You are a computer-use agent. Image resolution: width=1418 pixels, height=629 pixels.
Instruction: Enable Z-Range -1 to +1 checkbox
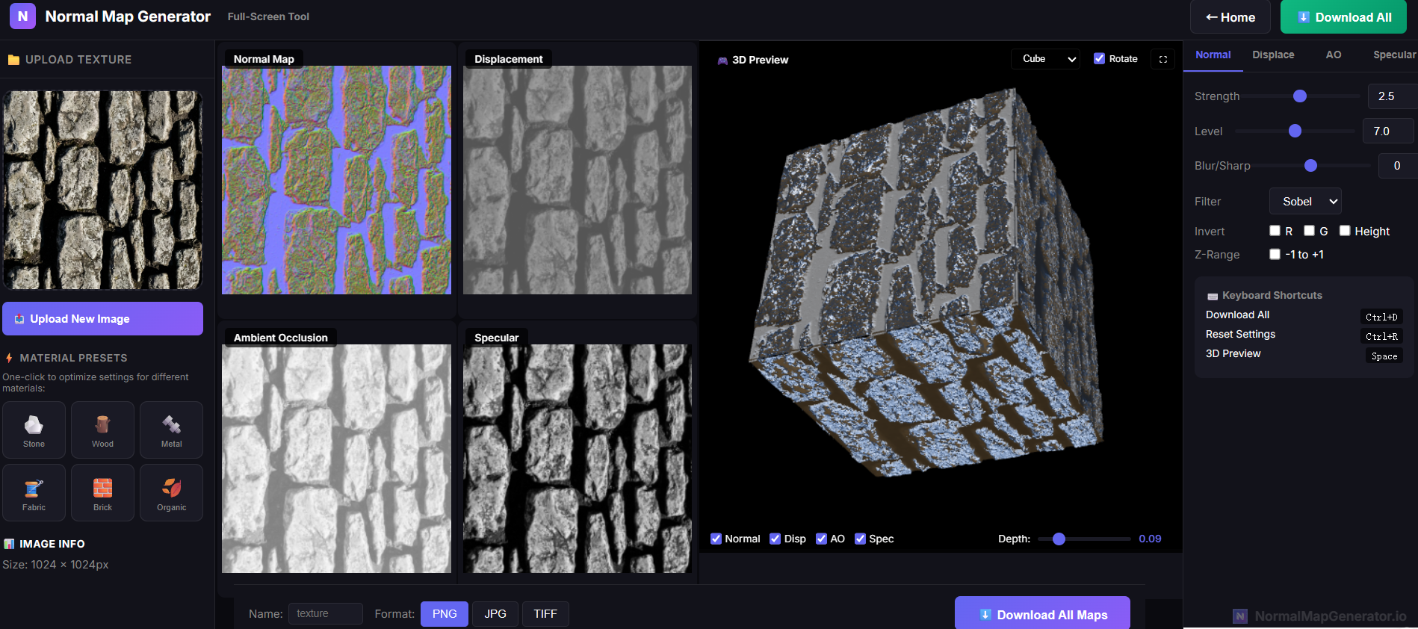(x=1275, y=254)
